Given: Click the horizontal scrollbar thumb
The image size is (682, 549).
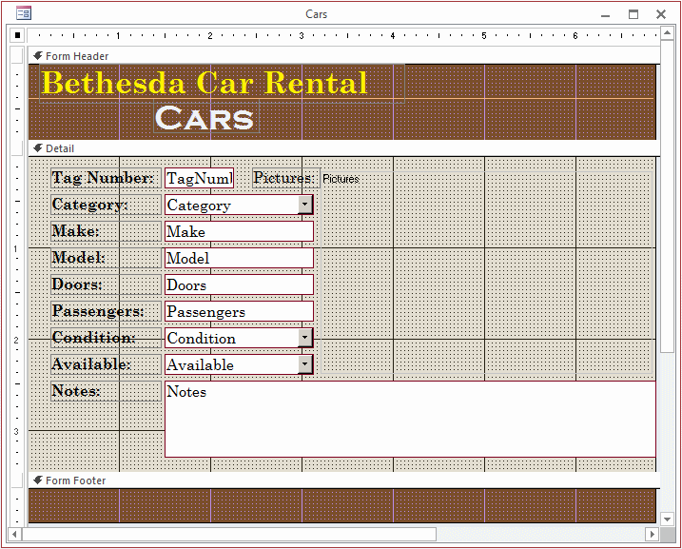Looking at the screenshot, I should pyautogui.click(x=229, y=534).
